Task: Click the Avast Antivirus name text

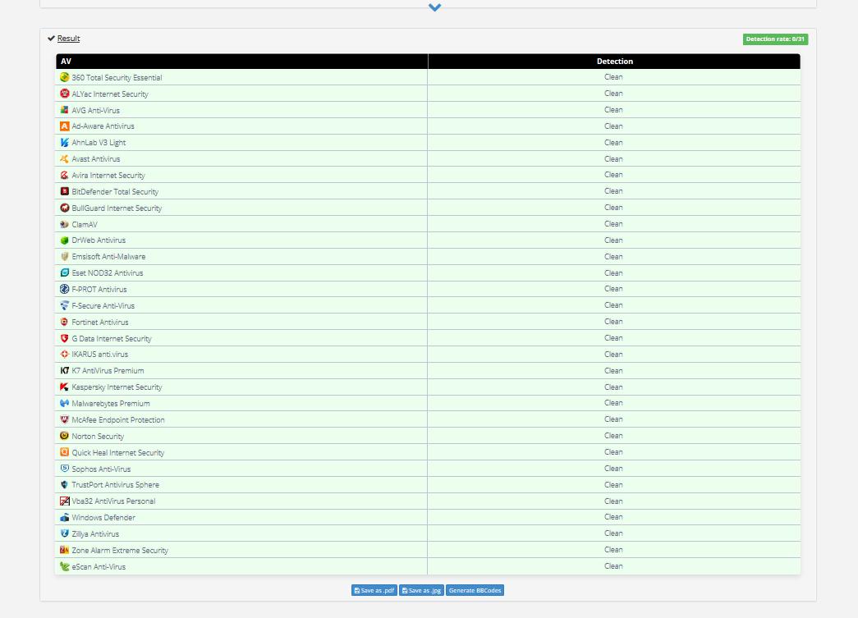Action: point(96,159)
